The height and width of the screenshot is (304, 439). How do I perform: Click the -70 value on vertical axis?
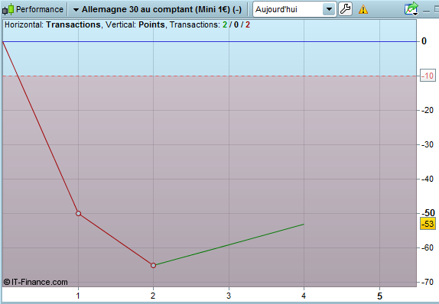tap(428, 282)
